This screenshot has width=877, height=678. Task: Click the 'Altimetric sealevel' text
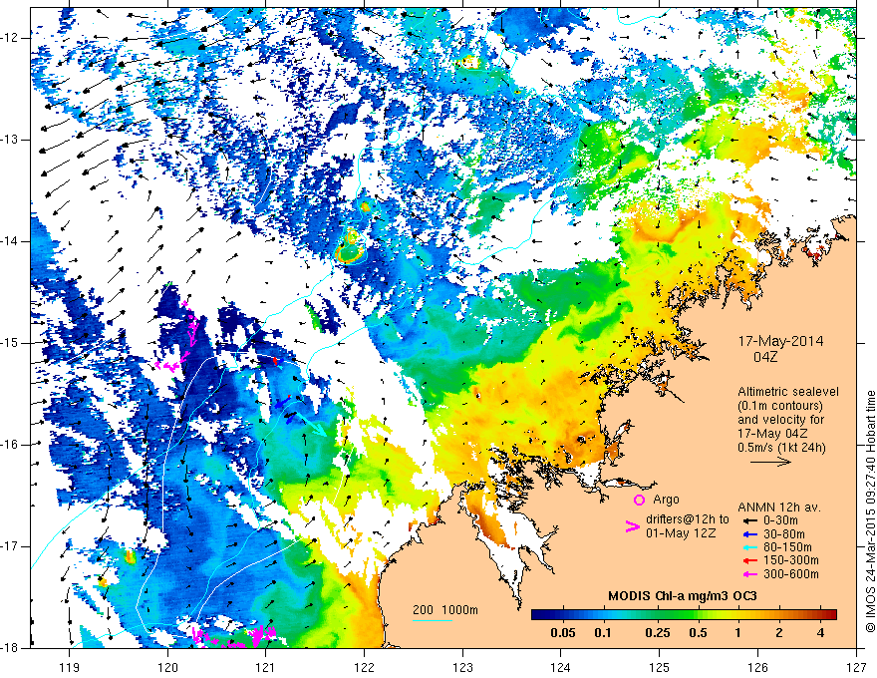click(x=788, y=392)
